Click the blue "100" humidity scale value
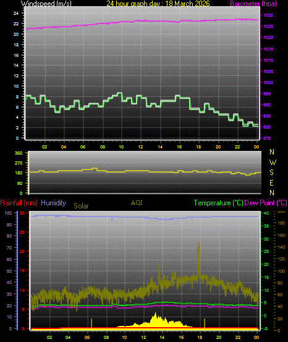Viewport: 288px width, 342px height. [x=8, y=213]
